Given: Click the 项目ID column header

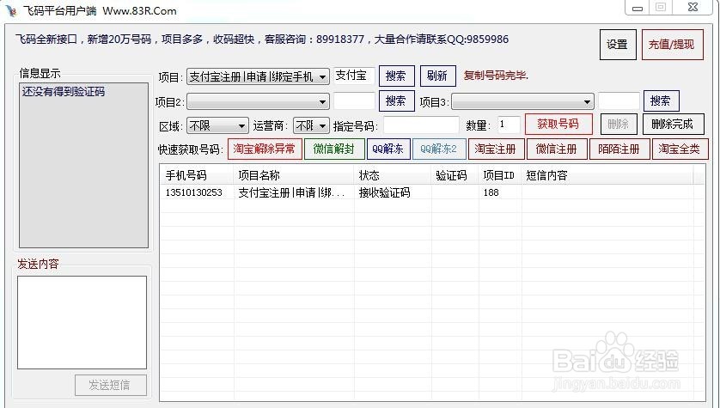Looking at the screenshot, I should coord(500,175).
